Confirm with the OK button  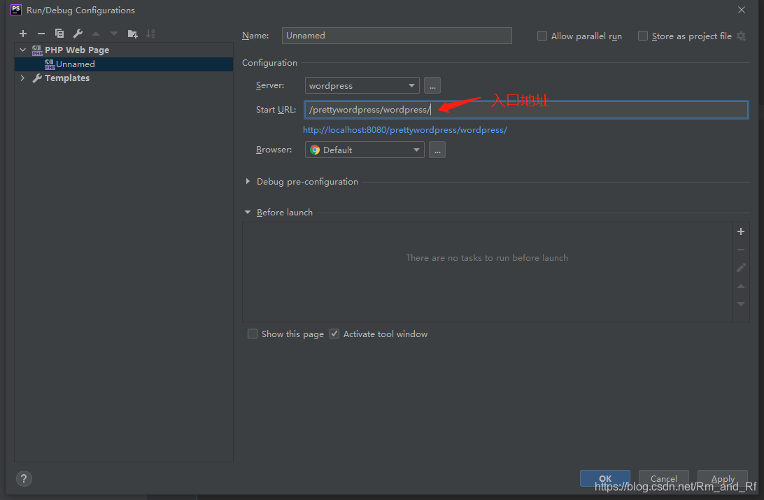tap(604, 478)
